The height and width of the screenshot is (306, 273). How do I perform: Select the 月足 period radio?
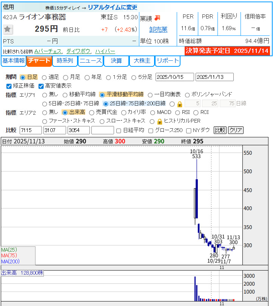pos(66,77)
